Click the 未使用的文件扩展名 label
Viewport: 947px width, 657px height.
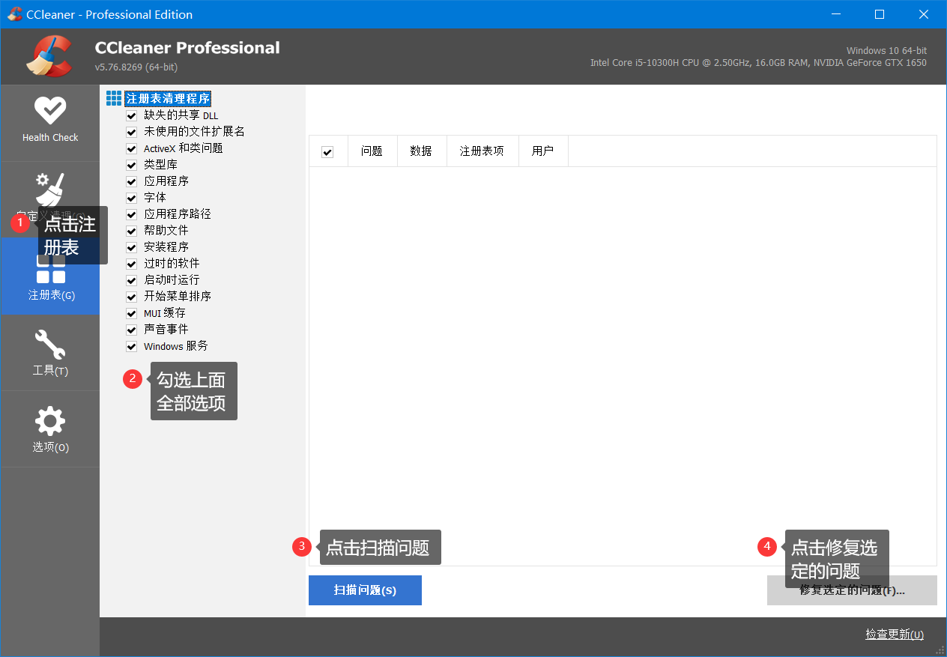click(x=194, y=132)
